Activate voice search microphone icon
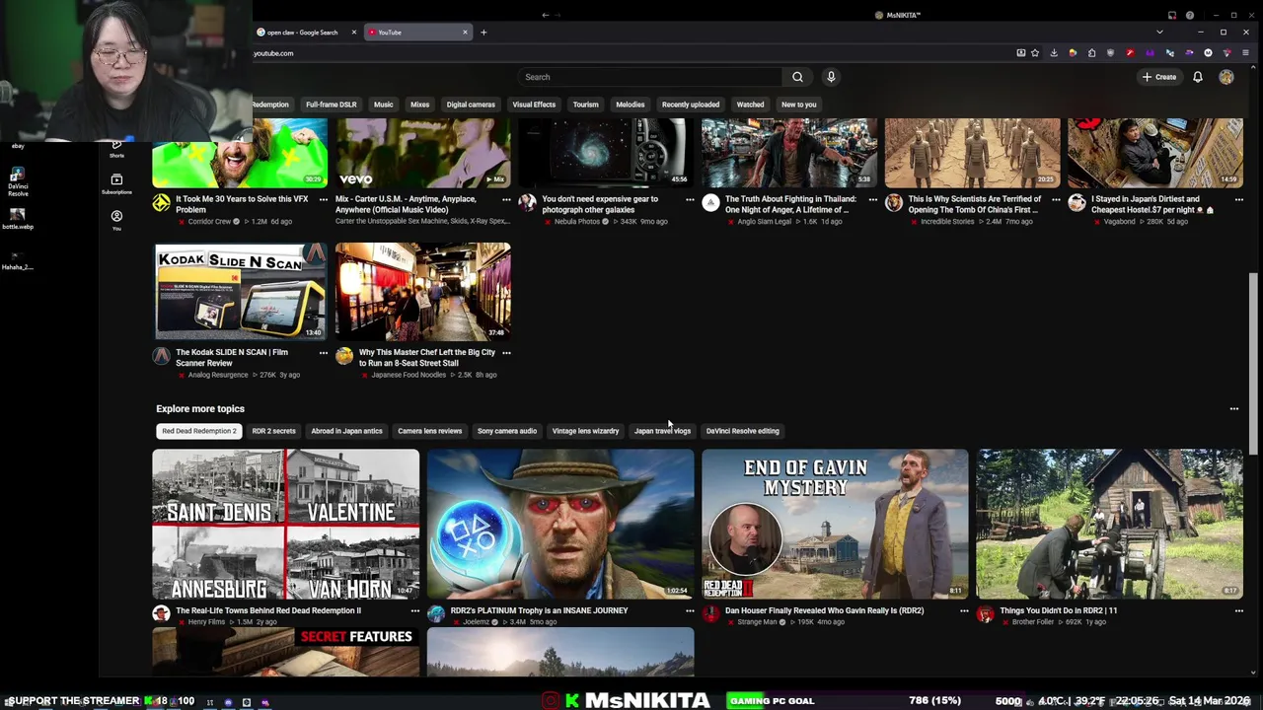Screen dimensions: 1263x710 [x=831, y=77]
